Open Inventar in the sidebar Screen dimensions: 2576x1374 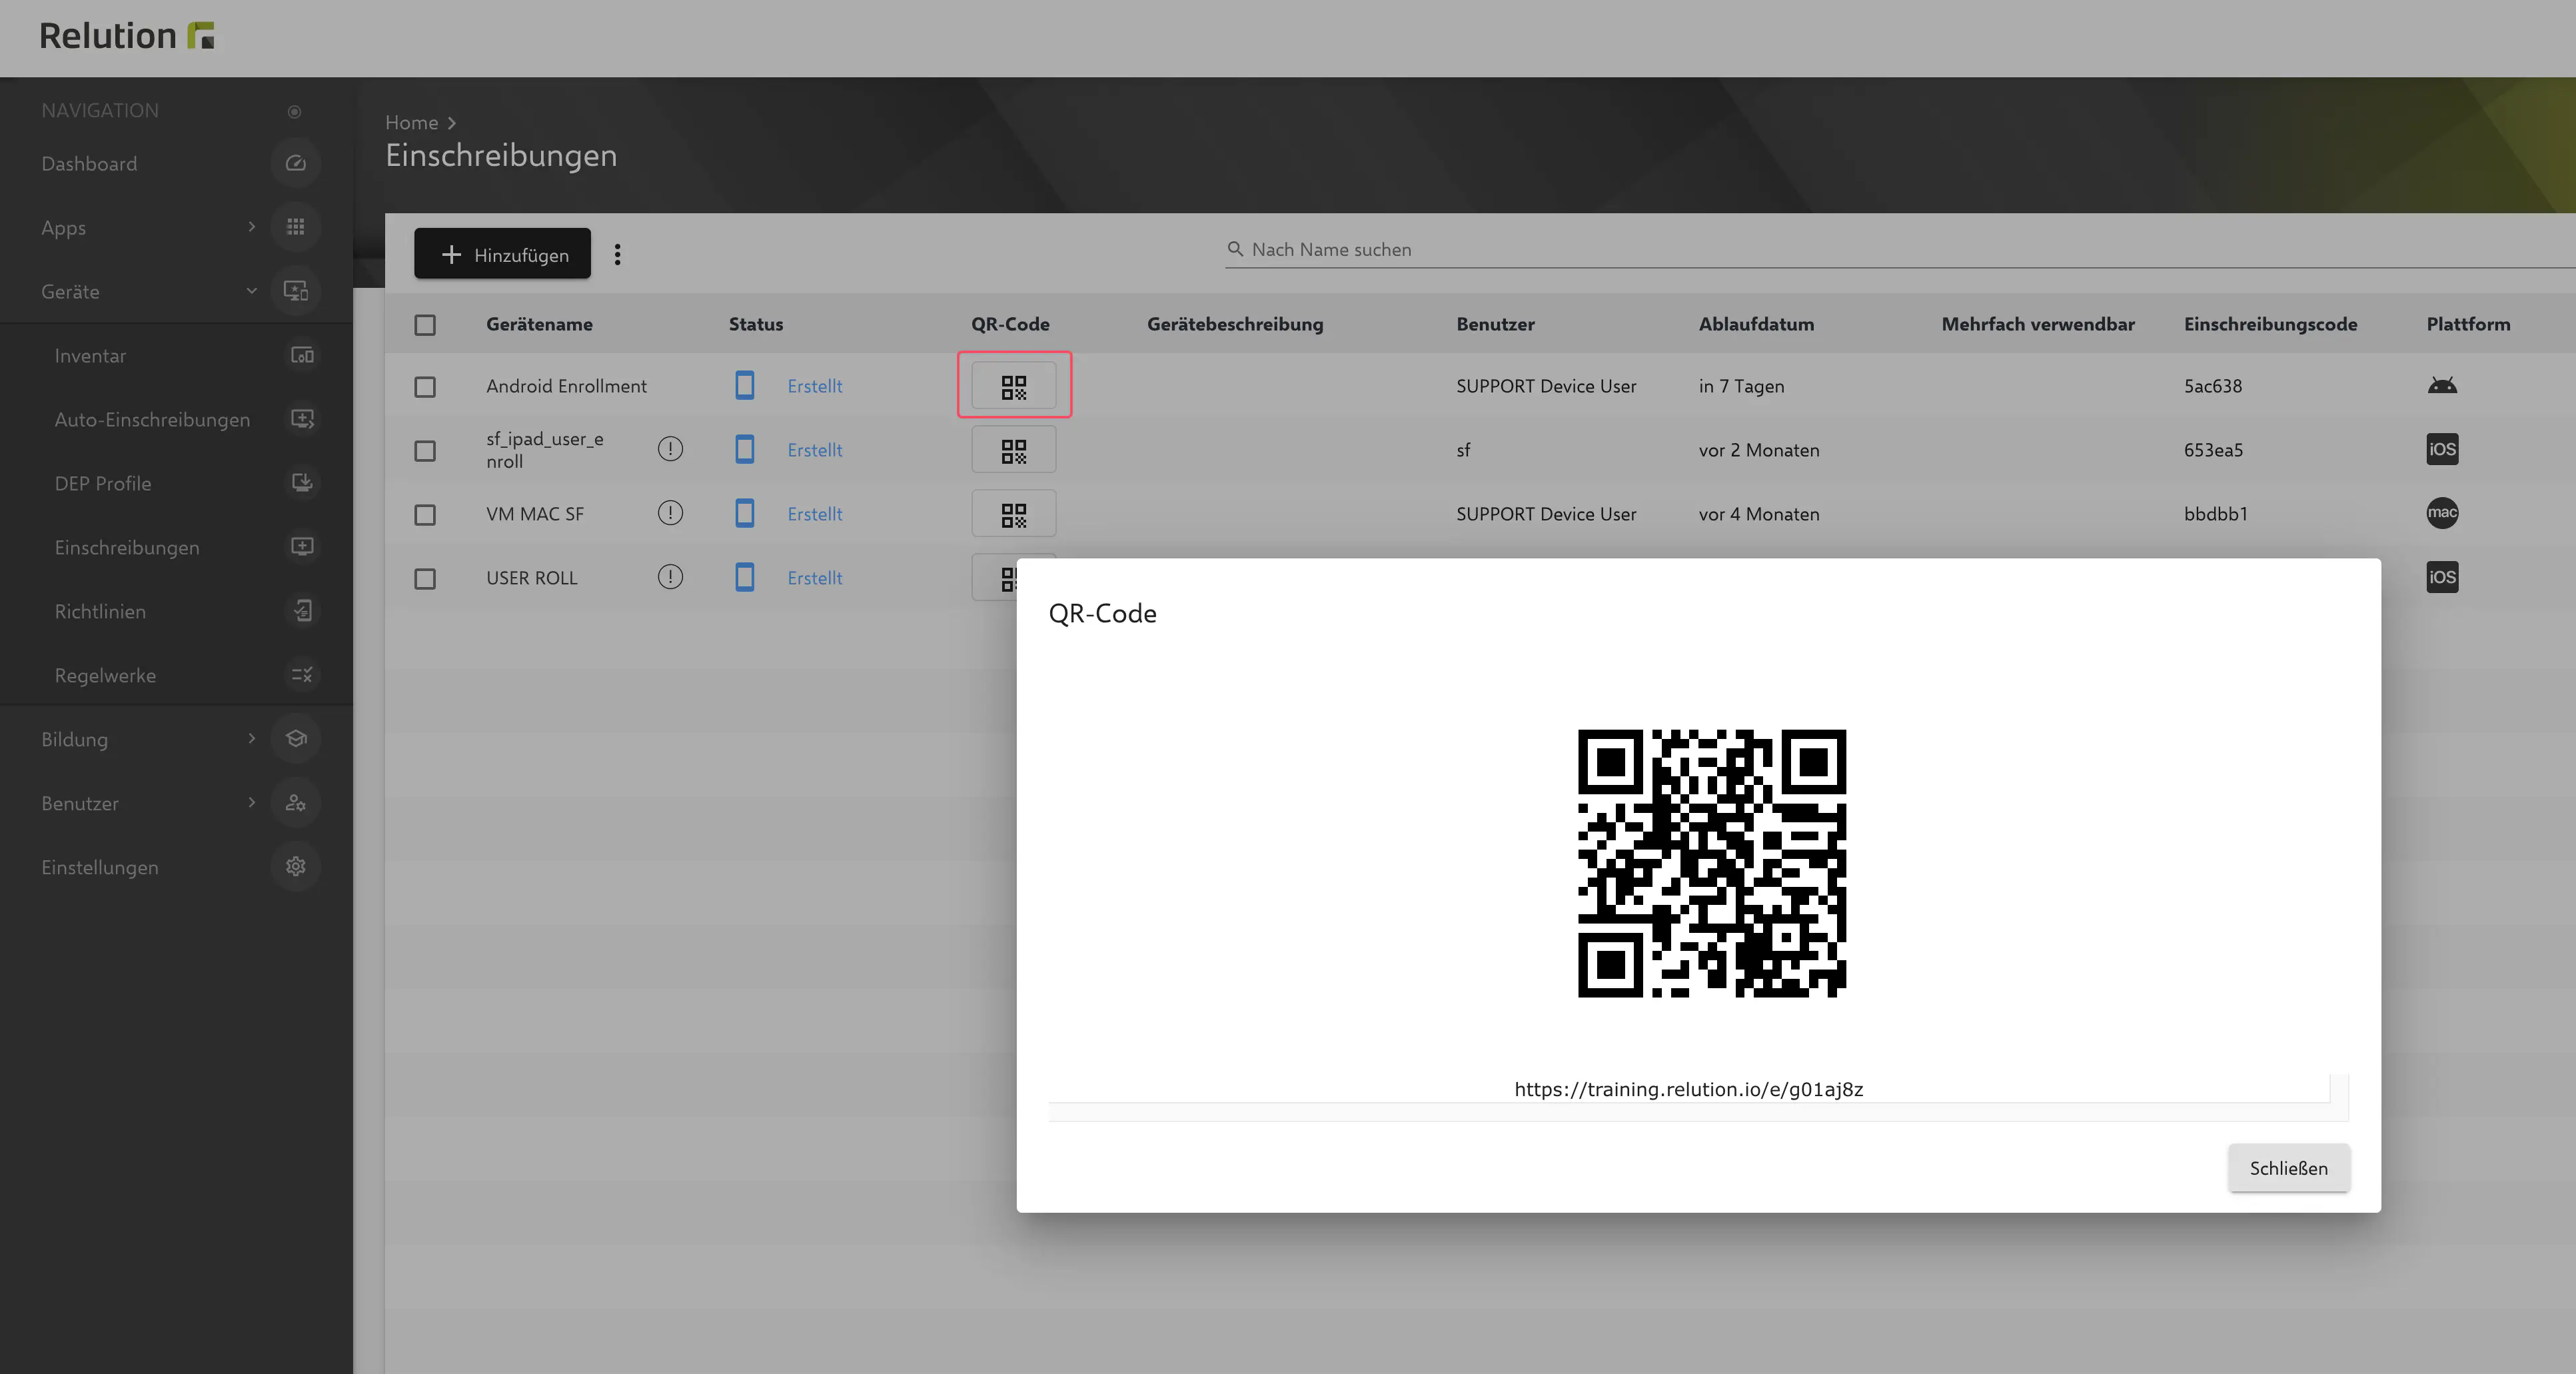point(90,356)
